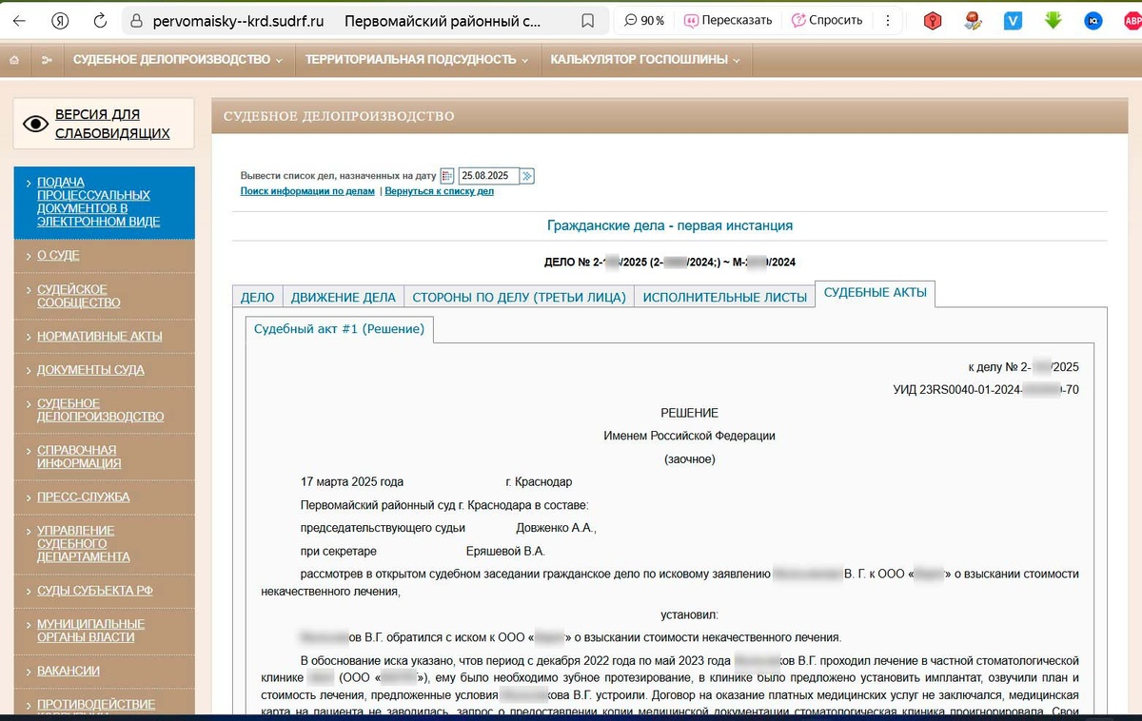Viewport: 1142px width, 721px height.
Task: Select the СУДЕБНЫЕ АКТЫ tab
Action: click(x=876, y=294)
